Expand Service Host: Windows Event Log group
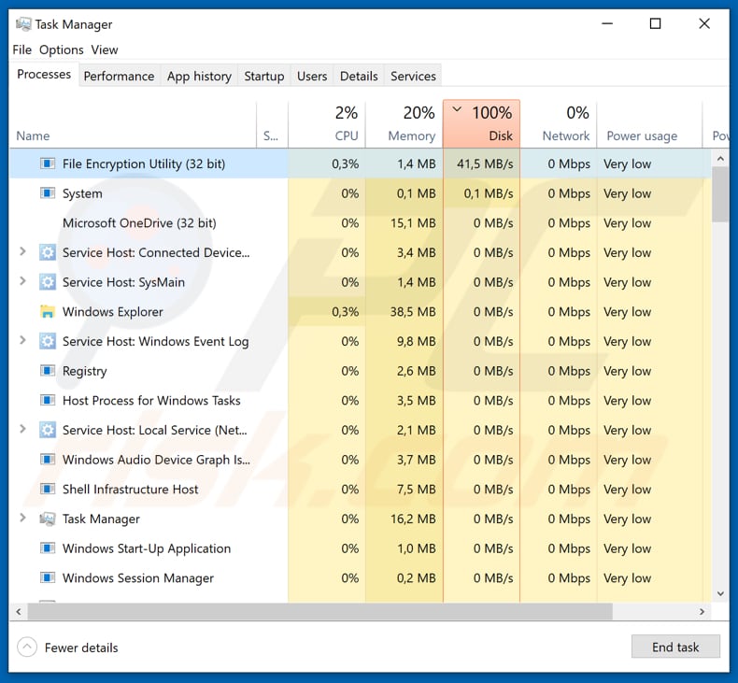Viewport: 738px width, 683px height. click(22, 340)
